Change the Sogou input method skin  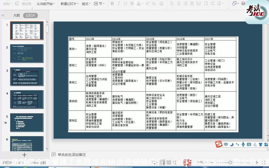tap(260, 144)
